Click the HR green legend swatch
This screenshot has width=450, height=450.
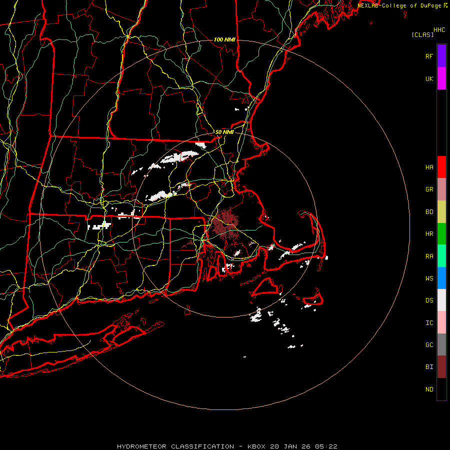tap(441, 234)
